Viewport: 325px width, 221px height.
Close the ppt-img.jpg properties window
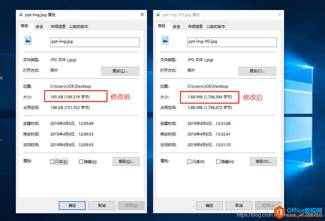tap(142, 15)
